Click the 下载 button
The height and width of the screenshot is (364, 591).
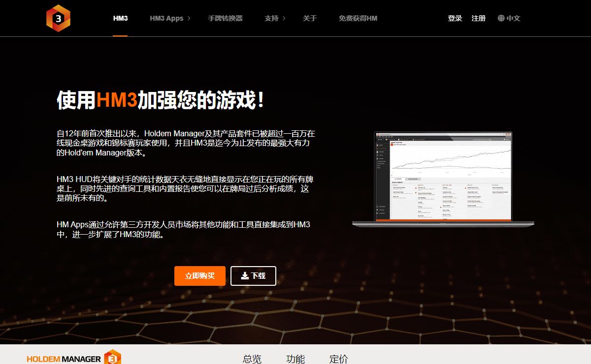click(x=253, y=276)
